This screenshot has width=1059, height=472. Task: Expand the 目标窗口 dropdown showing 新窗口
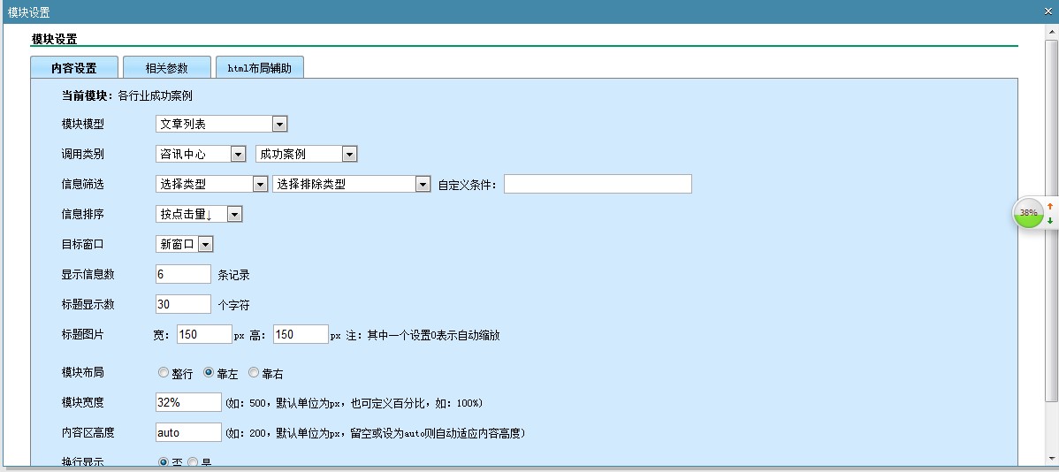click(x=185, y=244)
